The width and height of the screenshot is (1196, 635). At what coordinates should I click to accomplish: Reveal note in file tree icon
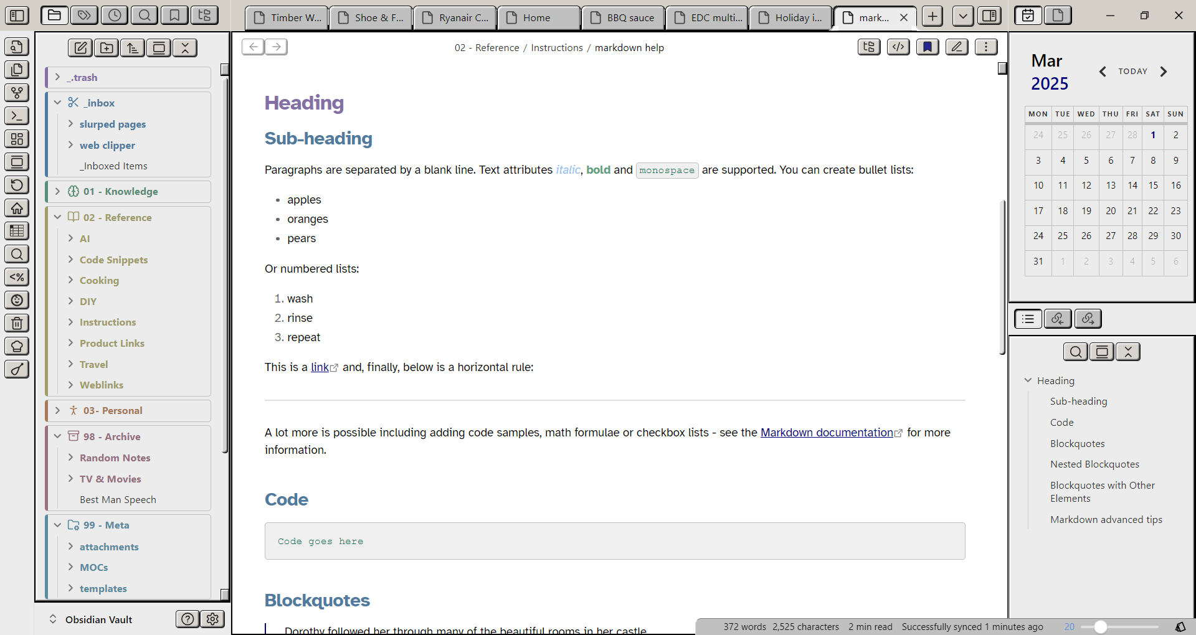point(869,47)
